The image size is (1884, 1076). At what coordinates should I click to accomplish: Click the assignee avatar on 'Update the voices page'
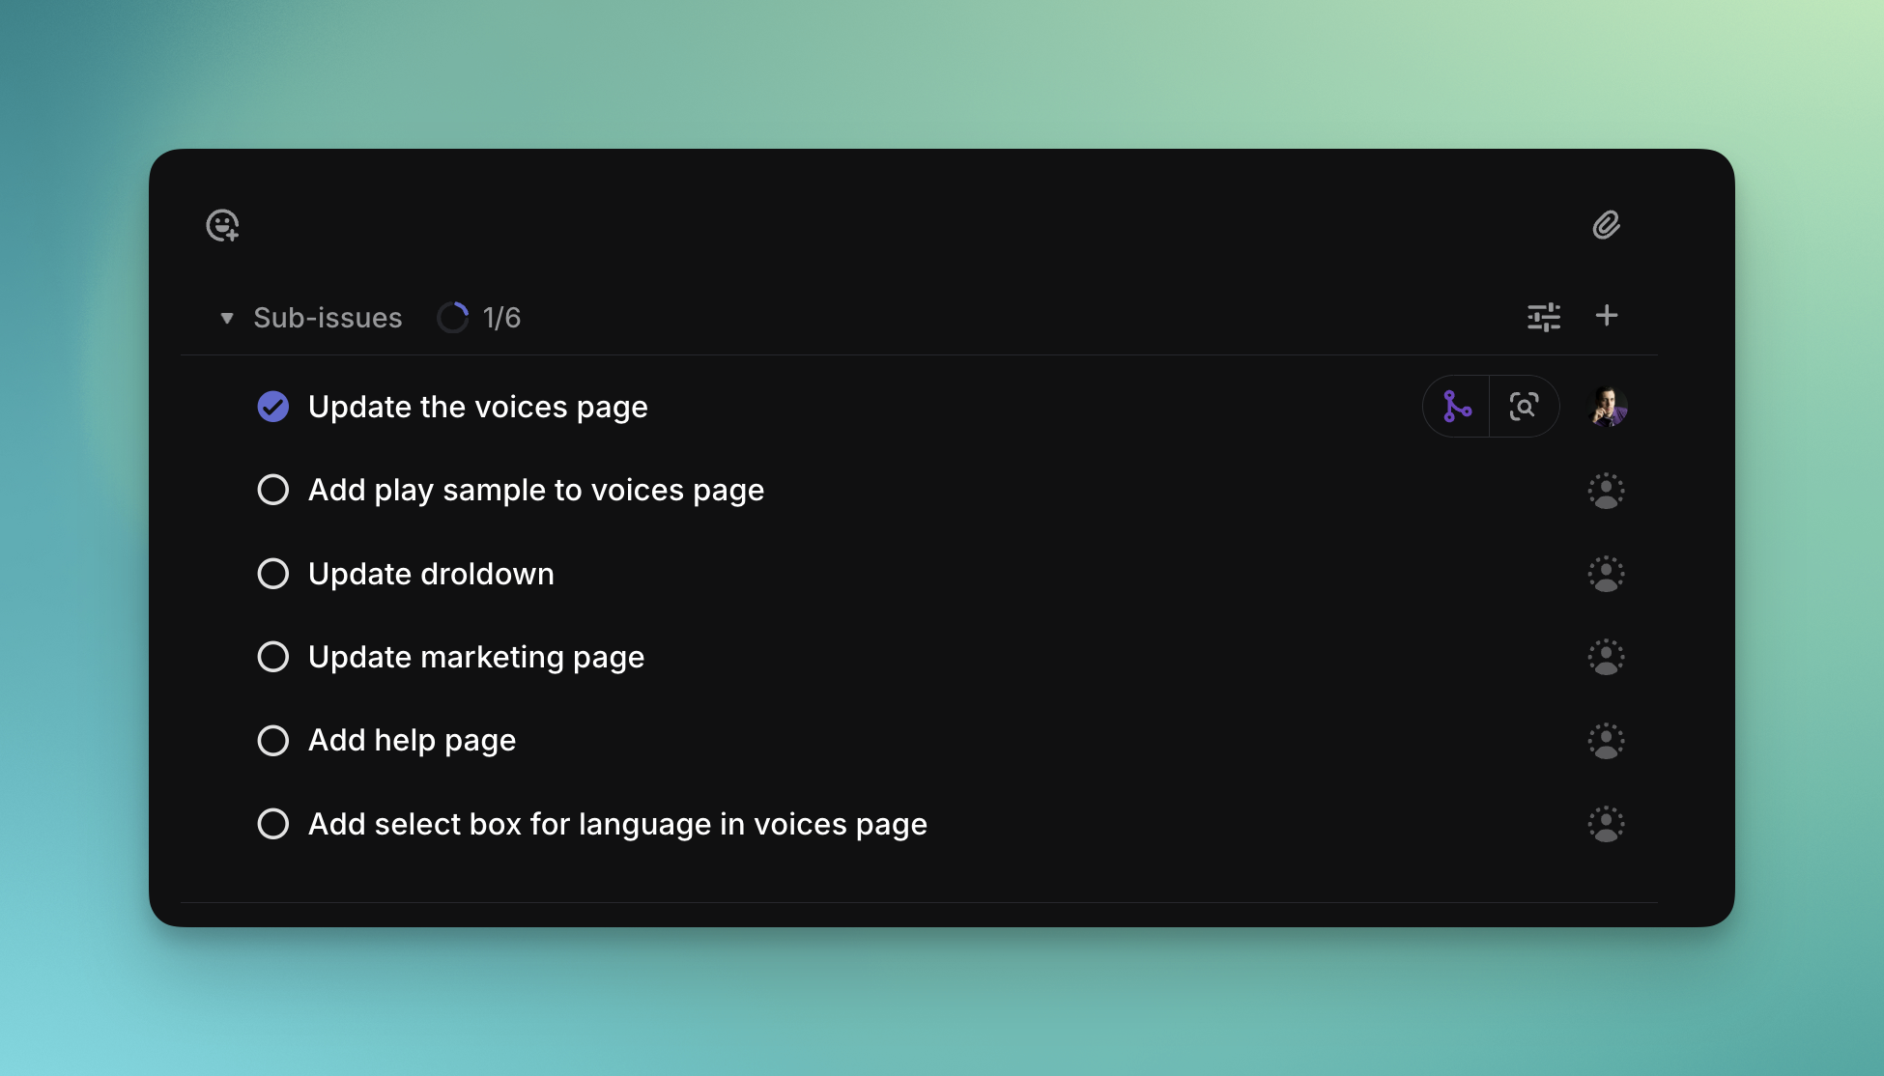tap(1608, 407)
